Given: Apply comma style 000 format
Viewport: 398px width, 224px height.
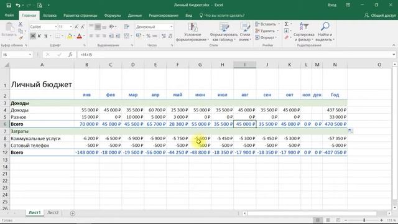Looking at the screenshot, I should pyautogui.click(x=155, y=36).
